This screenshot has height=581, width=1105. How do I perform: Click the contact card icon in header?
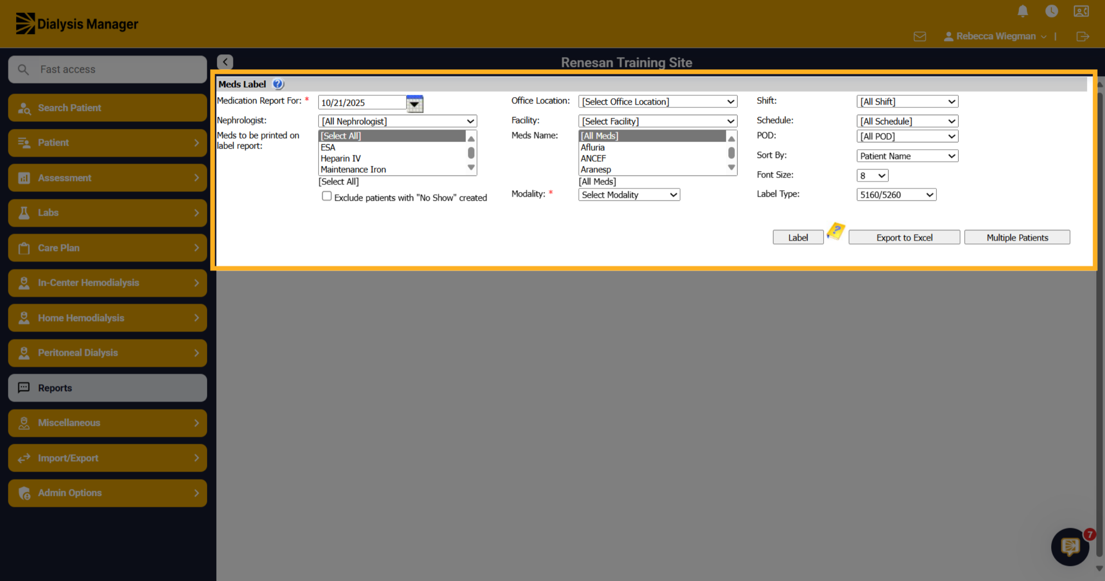click(x=1081, y=11)
